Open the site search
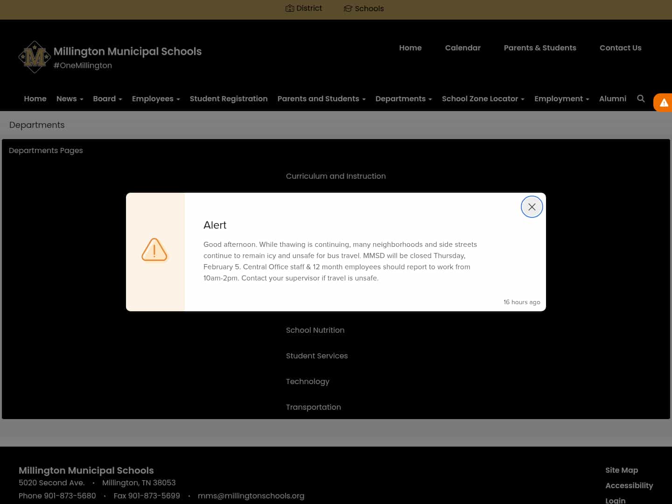The width and height of the screenshot is (672, 504). pyautogui.click(x=641, y=98)
